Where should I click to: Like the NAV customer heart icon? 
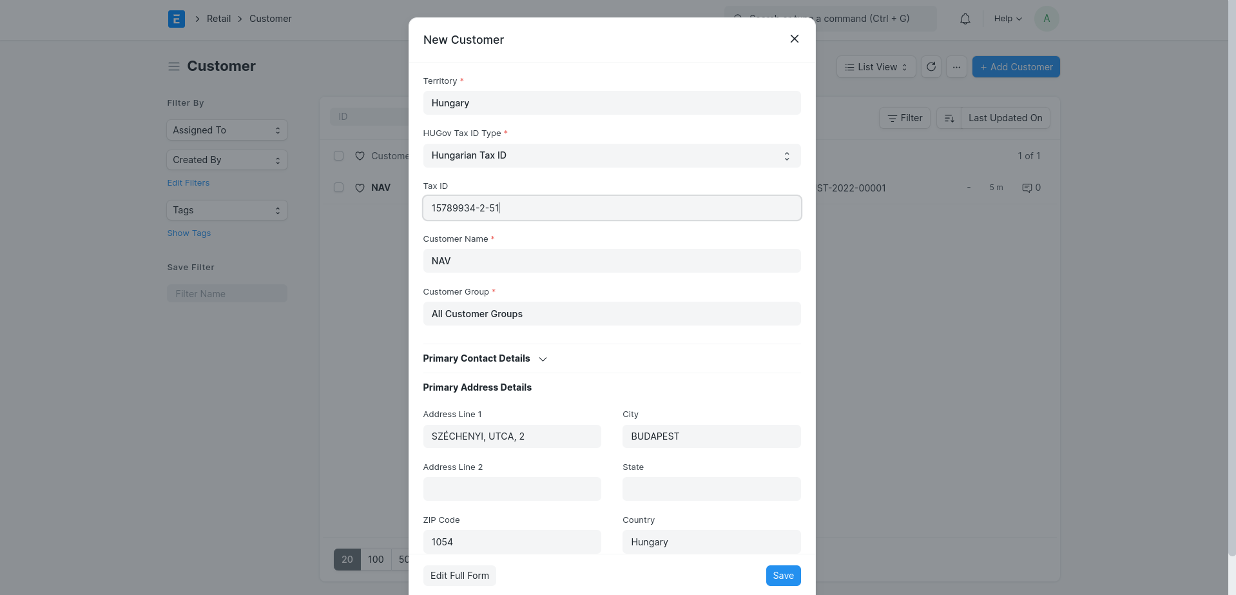click(360, 188)
